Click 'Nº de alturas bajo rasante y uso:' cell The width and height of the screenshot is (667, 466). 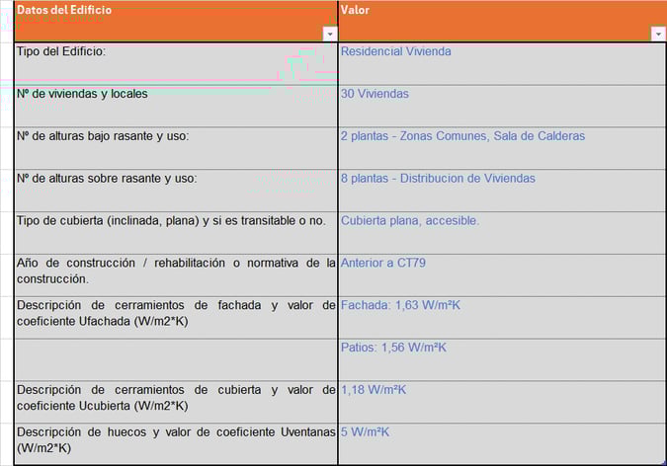click(x=176, y=148)
